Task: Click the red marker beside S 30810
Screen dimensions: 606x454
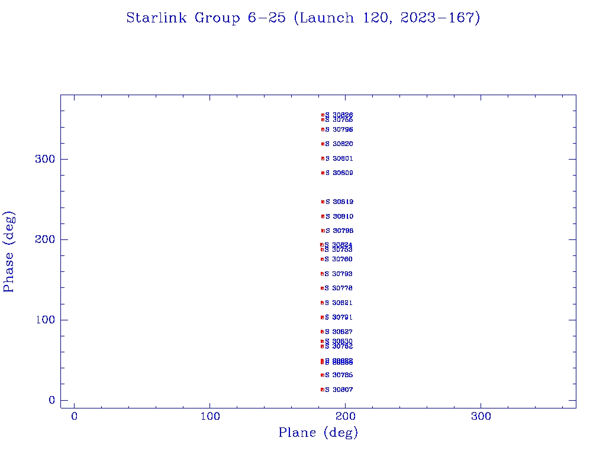Action: click(323, 216)
